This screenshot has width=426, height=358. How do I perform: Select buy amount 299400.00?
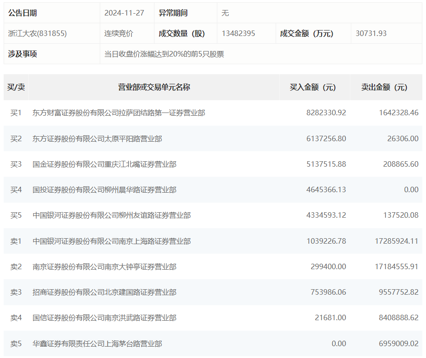point(328,266)
